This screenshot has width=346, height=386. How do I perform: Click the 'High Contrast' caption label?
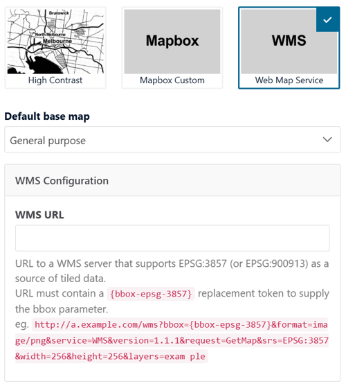pos(55,80)
